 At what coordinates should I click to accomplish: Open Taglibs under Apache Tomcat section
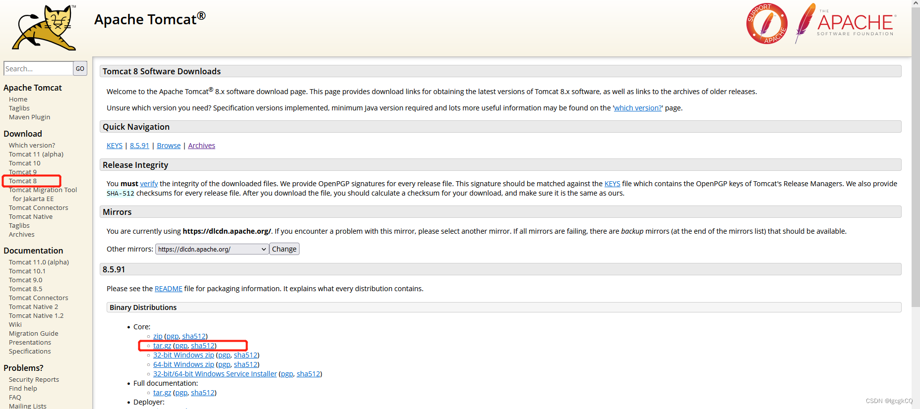(x=19, y=108)
